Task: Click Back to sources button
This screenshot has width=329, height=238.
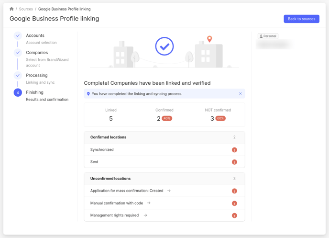Action: click(302, 19)
